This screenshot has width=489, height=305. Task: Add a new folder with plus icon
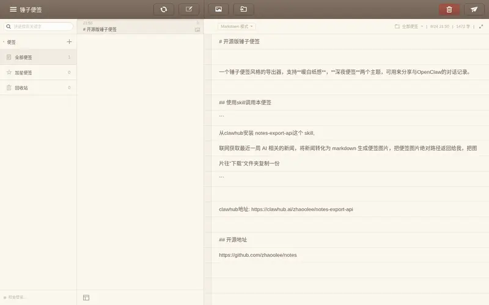(69, 41)
